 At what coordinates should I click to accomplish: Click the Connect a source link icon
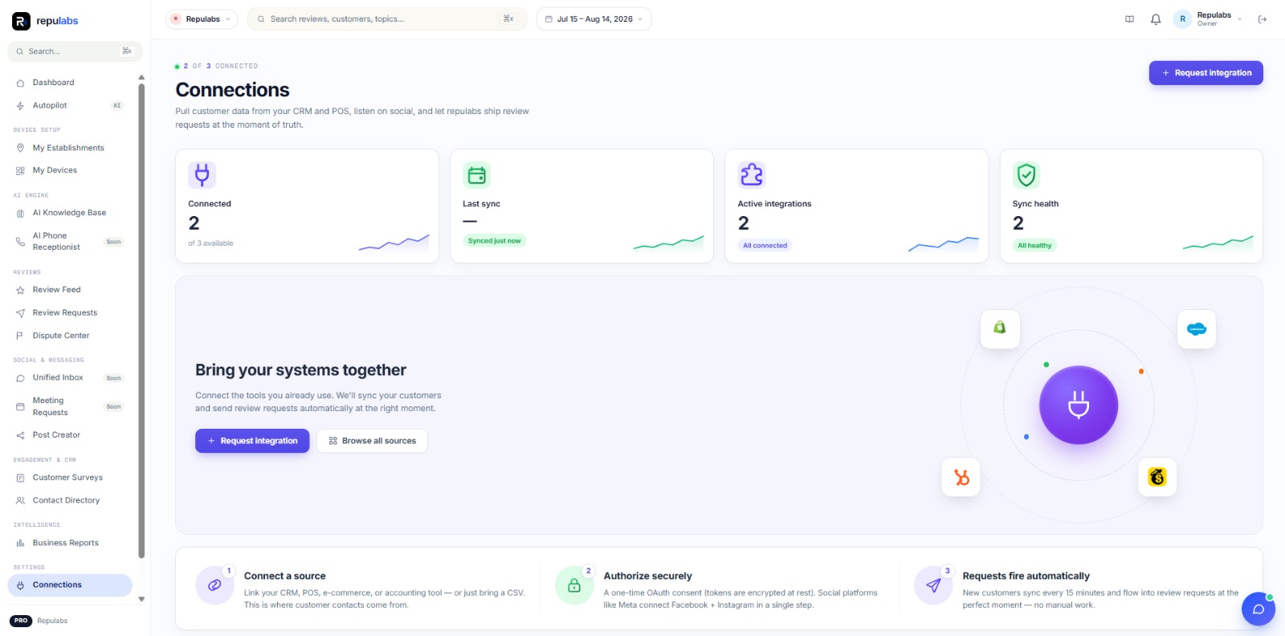214,585
